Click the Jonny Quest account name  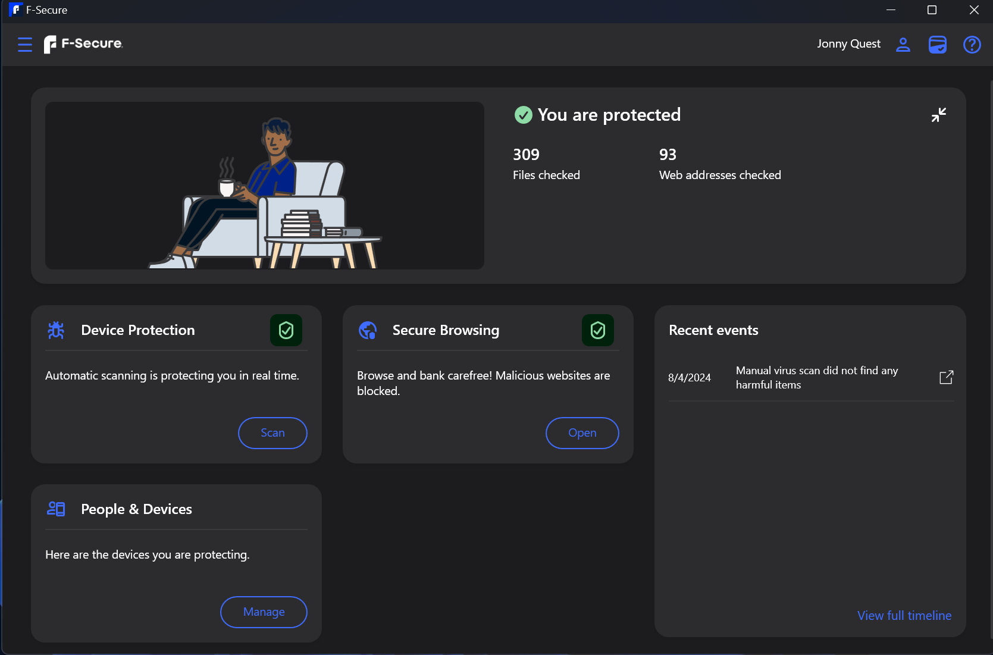click(x=848, y=44)
